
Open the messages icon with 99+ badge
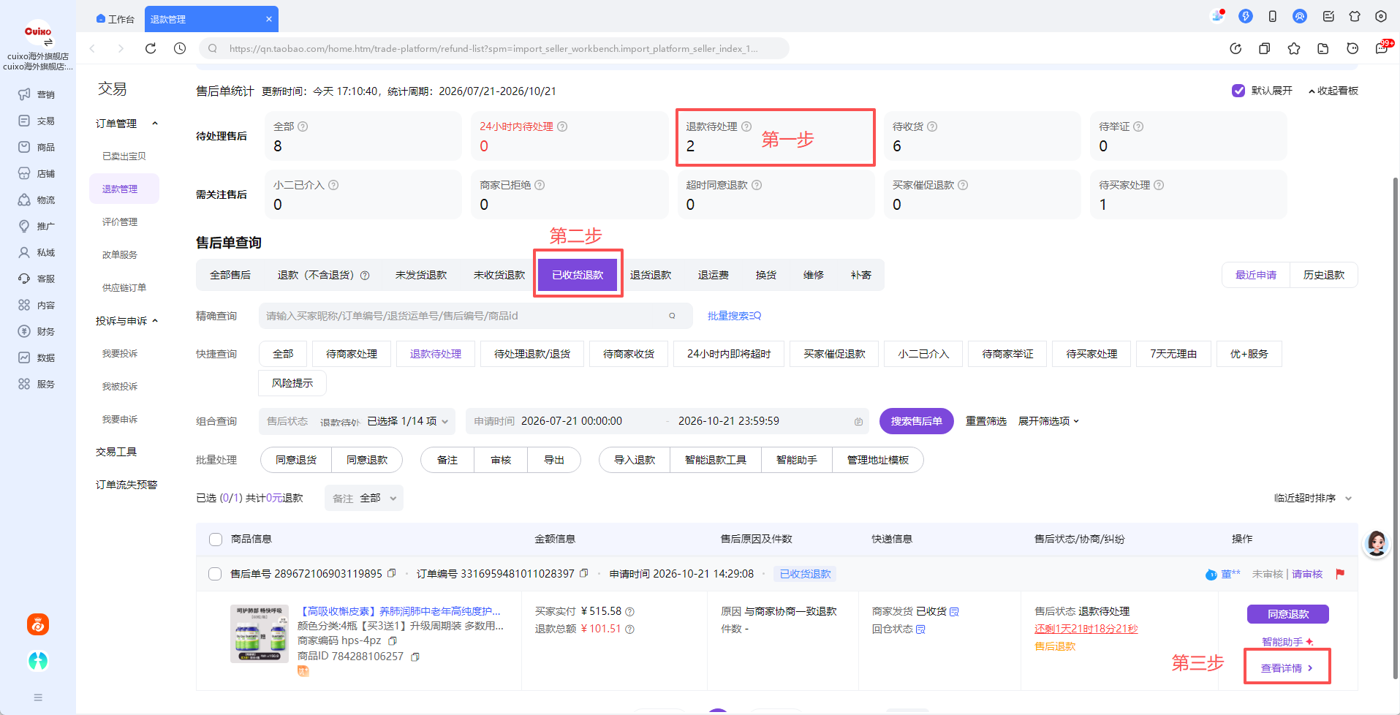point(1382,48)
